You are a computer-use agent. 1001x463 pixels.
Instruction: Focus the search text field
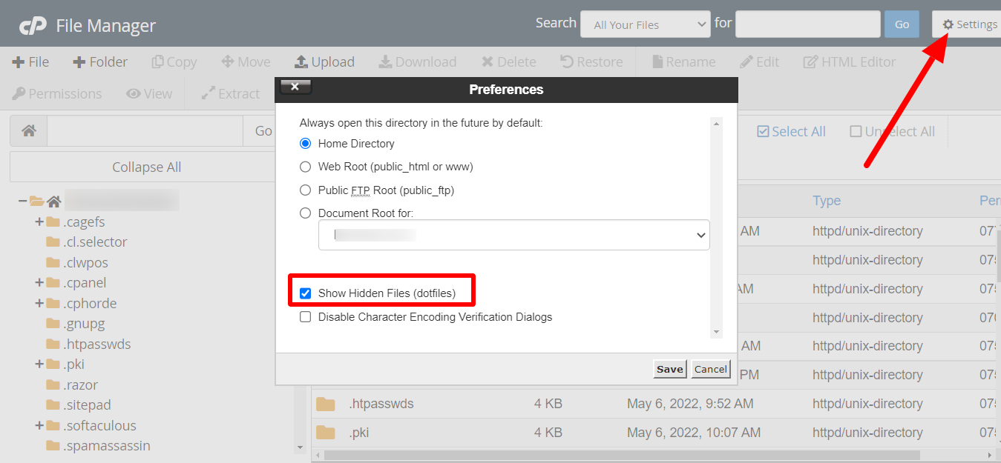coord(808,24)
